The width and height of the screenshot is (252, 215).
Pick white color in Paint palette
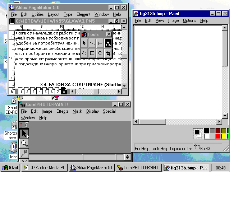tap(206, 136)
